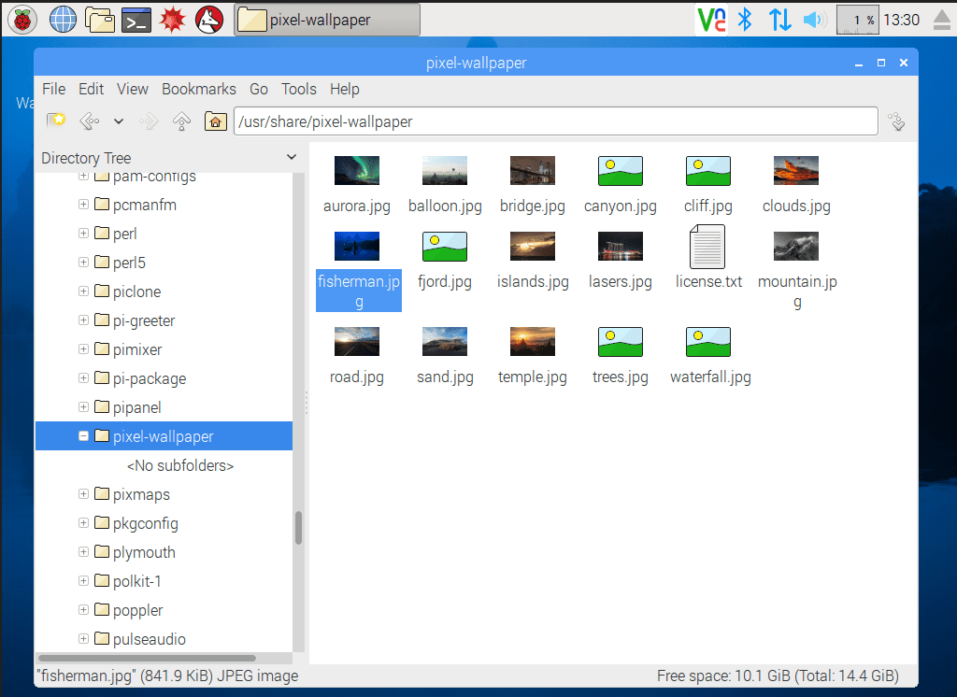Open the Directory Tree side pane dropdown

pyautogui.click(x=291, y=158)
